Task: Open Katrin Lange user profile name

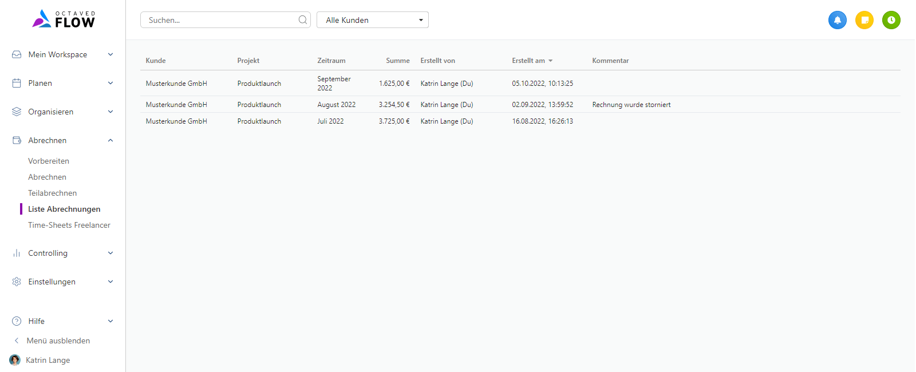Action: 48,360
